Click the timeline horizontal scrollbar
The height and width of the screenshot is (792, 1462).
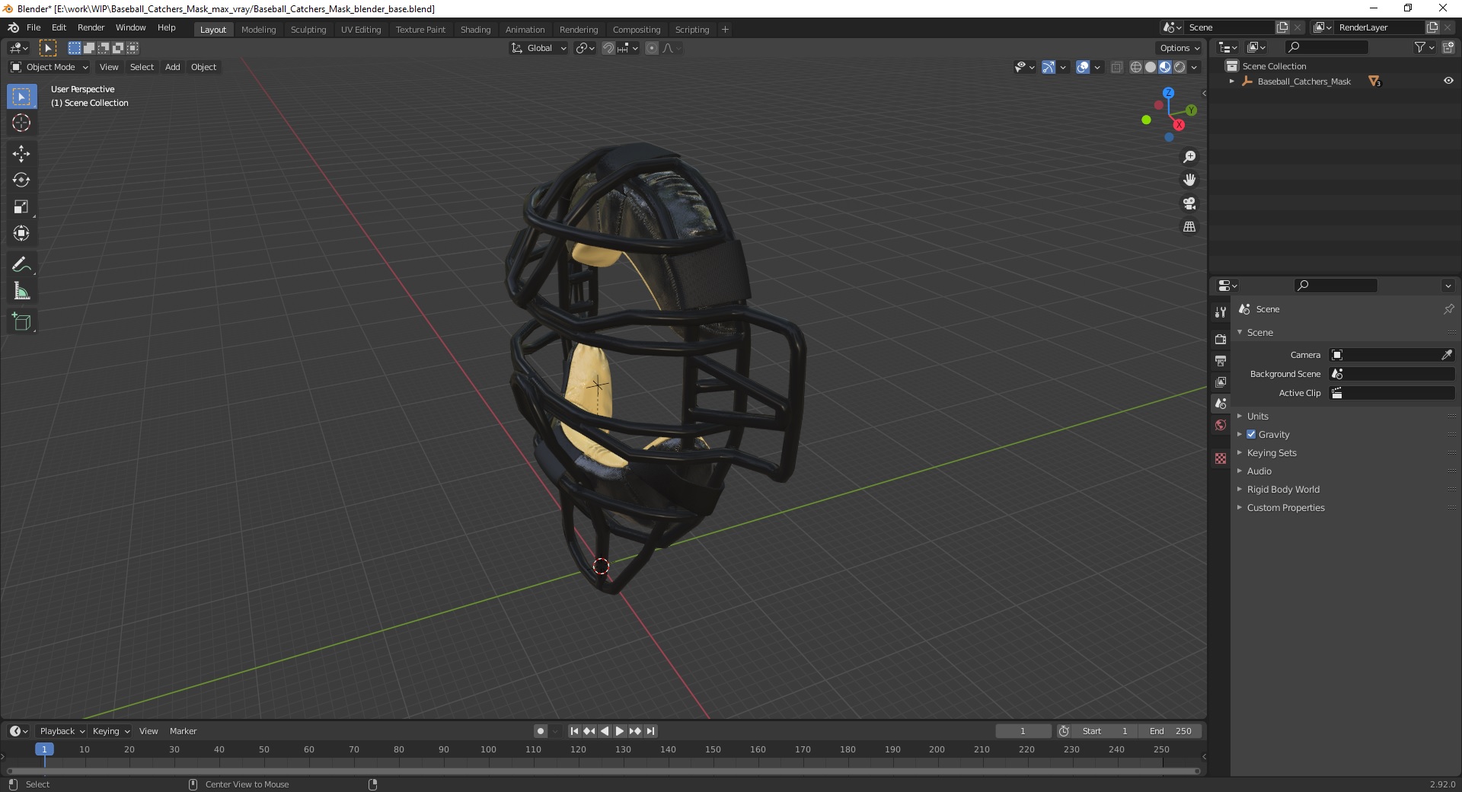tap(604, 771)
